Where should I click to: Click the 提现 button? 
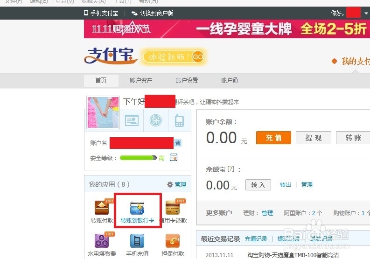tap(314, 138)
